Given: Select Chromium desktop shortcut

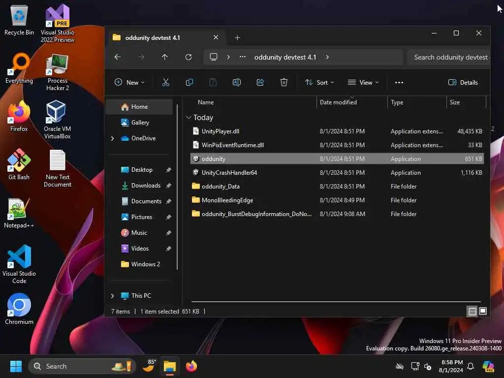Looking at the screenshot, I should click(19, 309).
